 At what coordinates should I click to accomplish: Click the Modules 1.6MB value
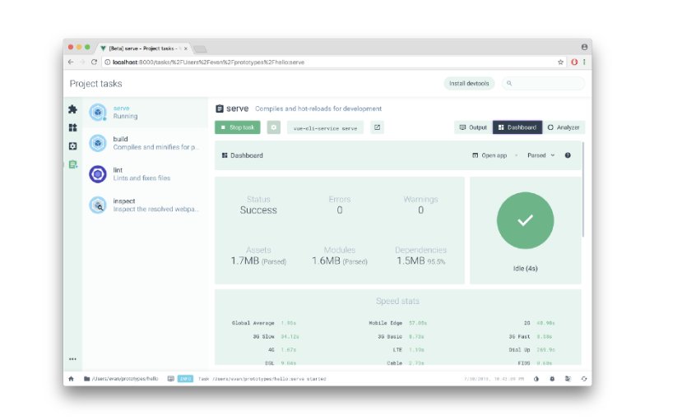click(x=340, y=261)
